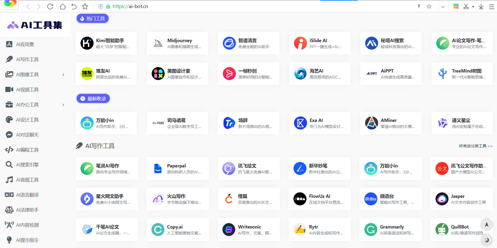Open the 新华妙笔 icon
This screenshot has width=497, height=248.
[300, 168]
